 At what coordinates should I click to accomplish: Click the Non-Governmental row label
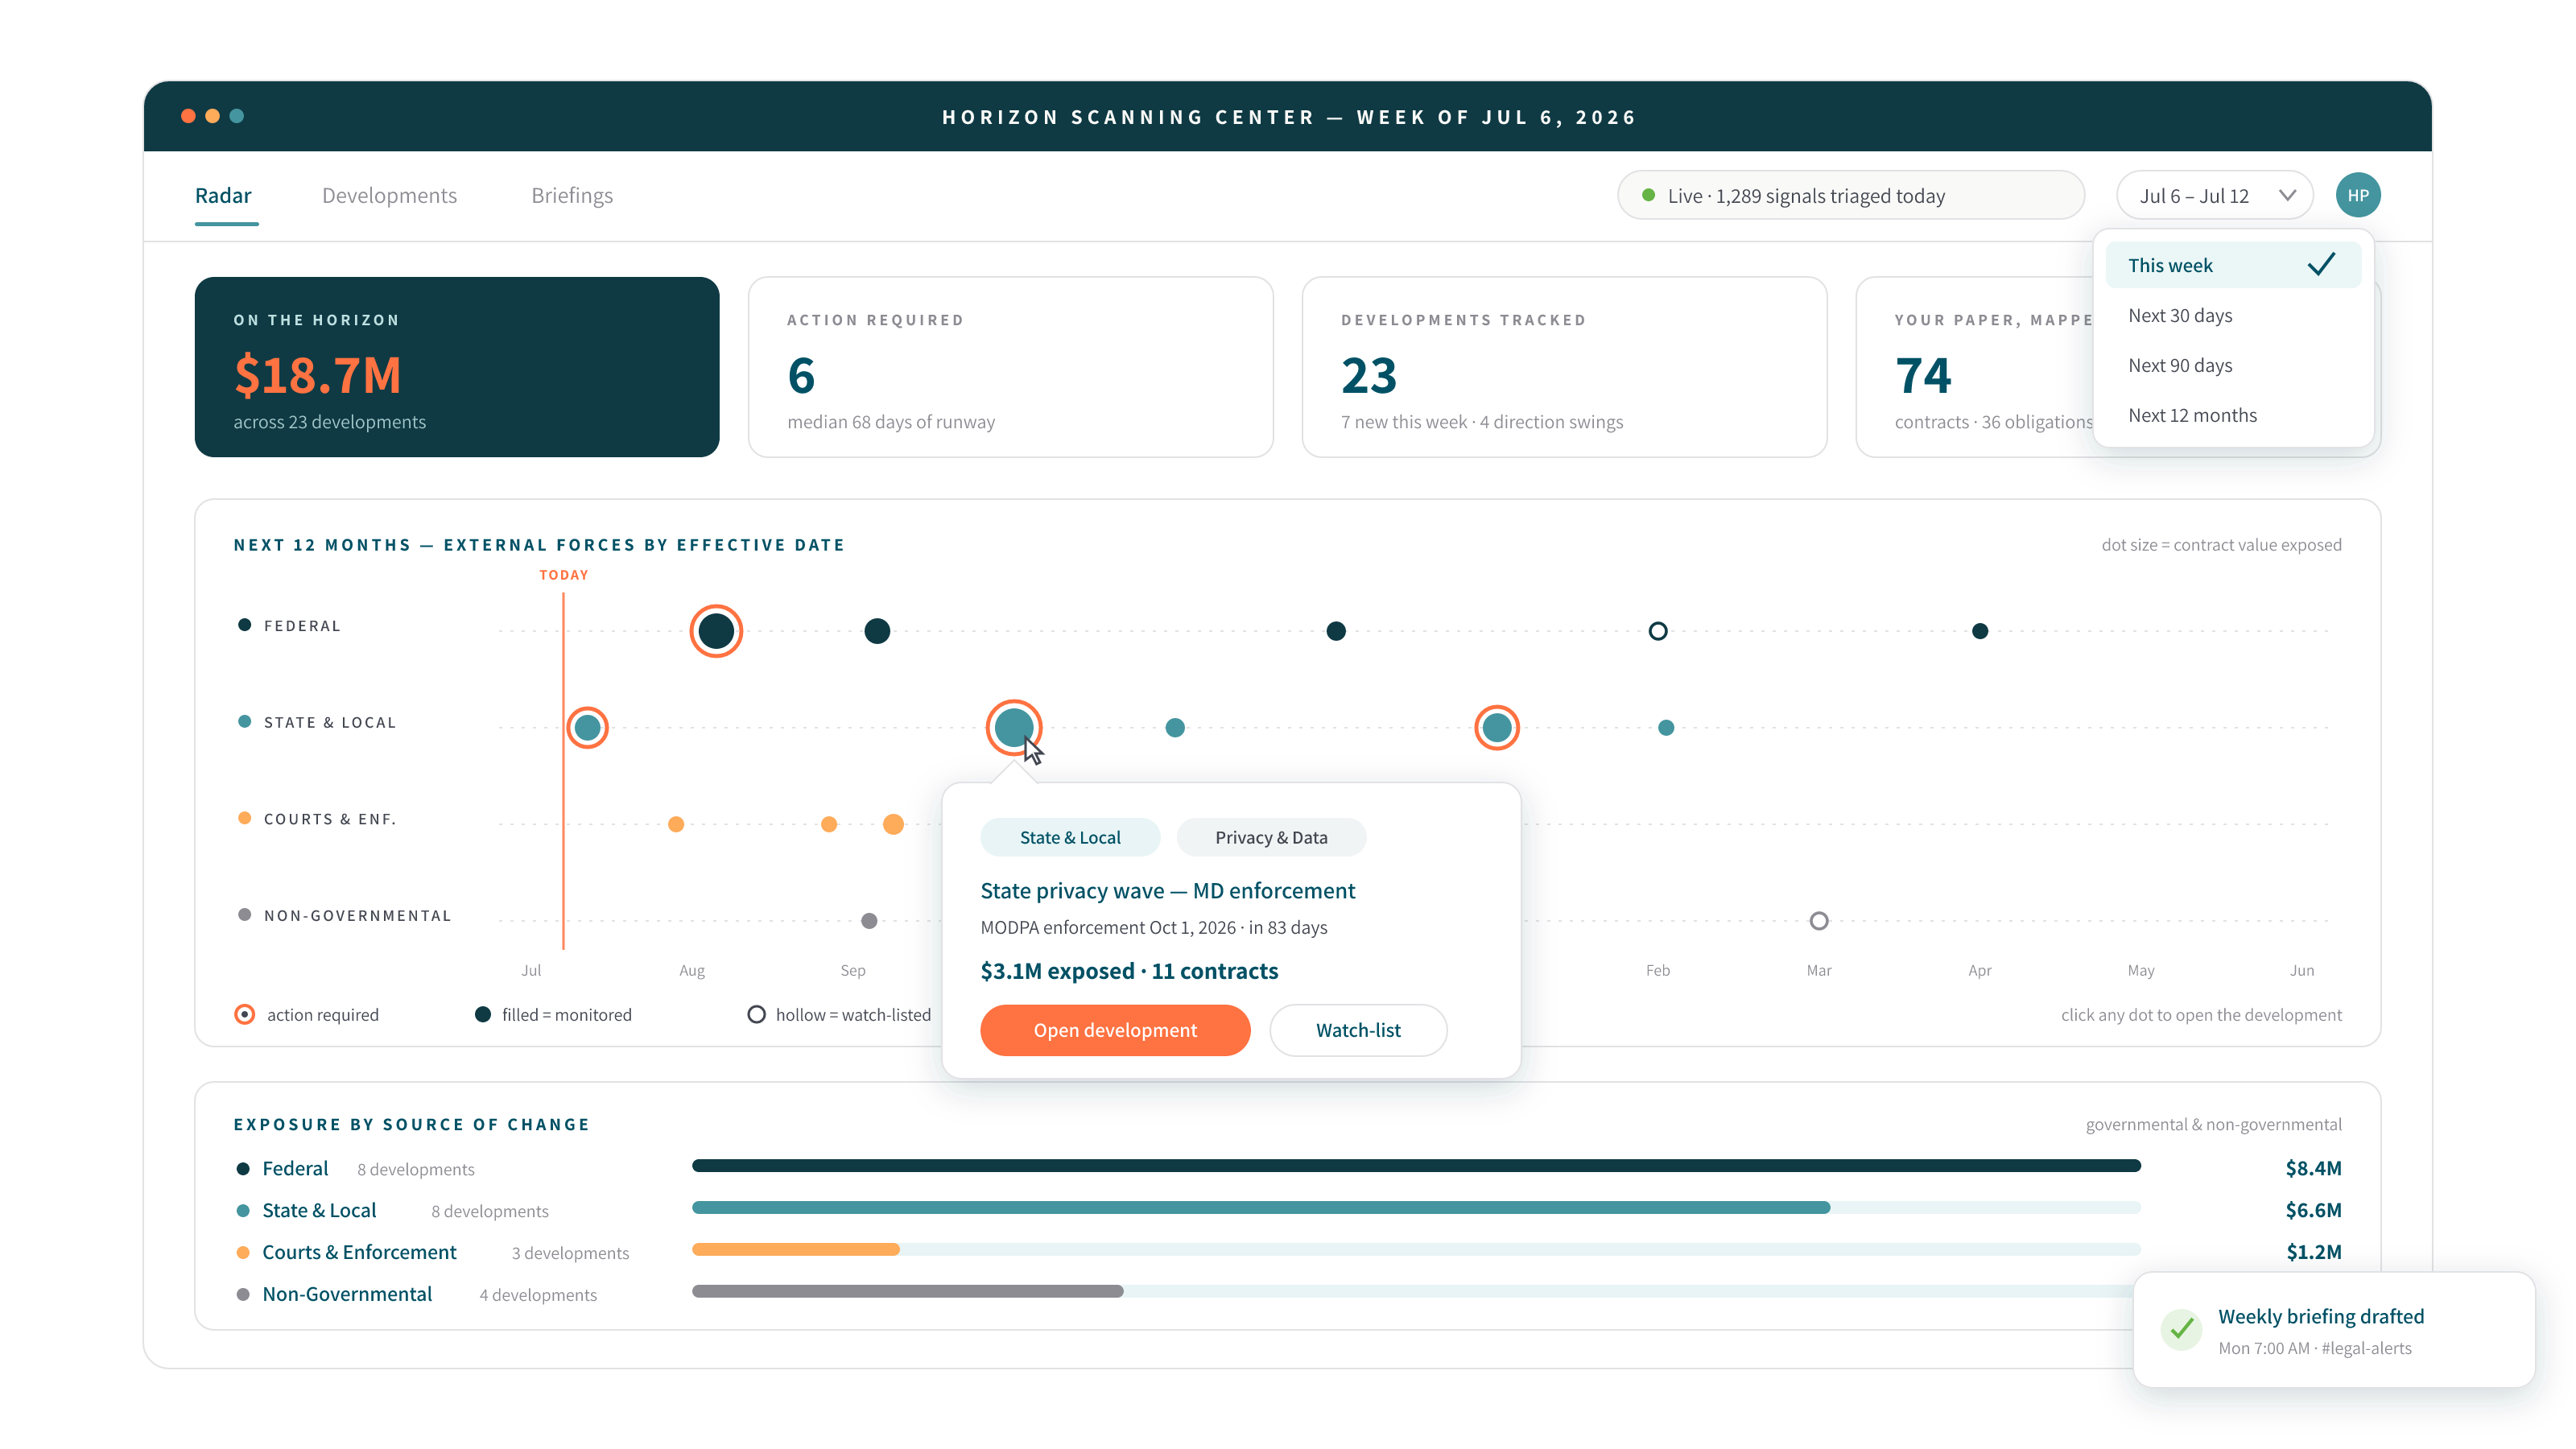point(357,916)
